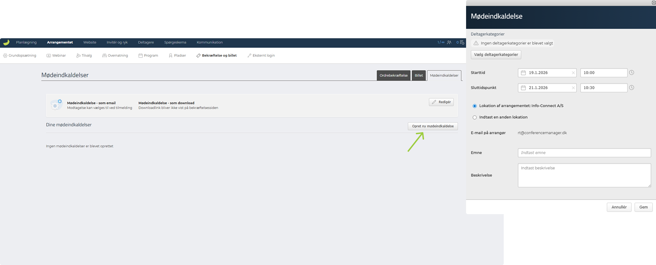The width and height of the screenshot is (656, 265).
Task: Select 'Indtast en anden lokation' radio option
Action: pos(475,117)
